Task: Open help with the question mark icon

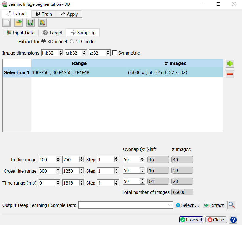Action: 233,220
